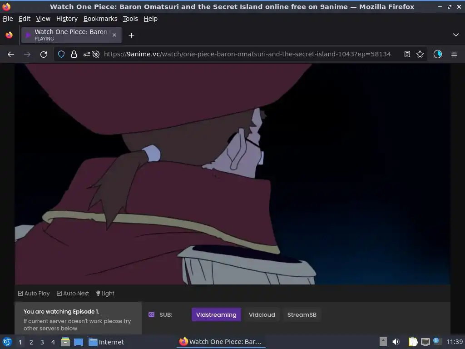Image resolution: width=465 pixels, height=349 pixels.
Task: Select the Watch One Piece browser tab
Action: click(71, 35)
